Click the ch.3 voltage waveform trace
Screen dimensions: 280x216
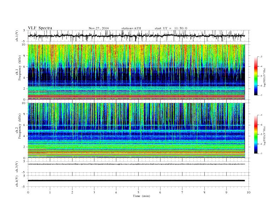pyautogui.click(x=136, y=164)
